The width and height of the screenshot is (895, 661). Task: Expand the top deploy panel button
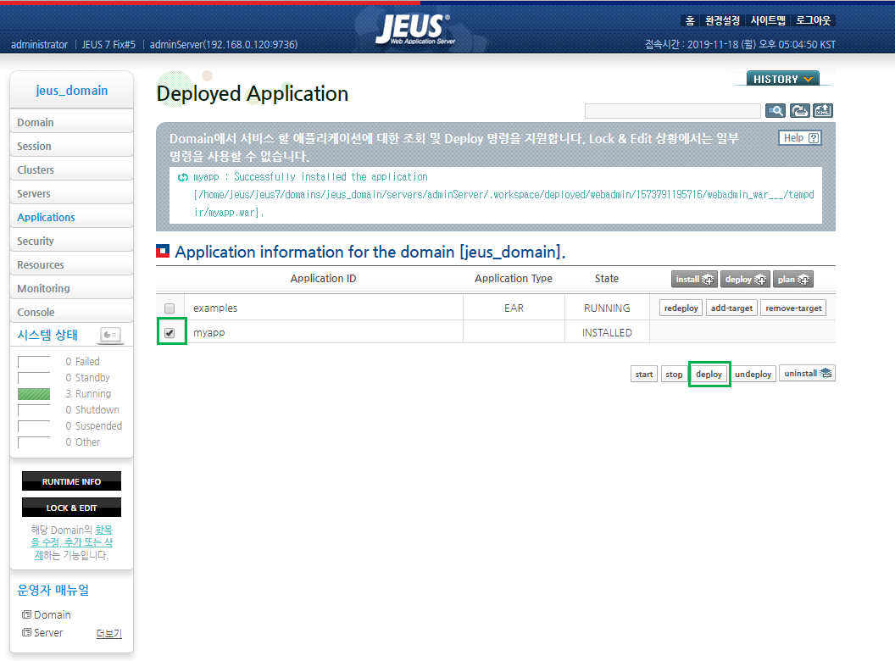click(745, 279)
